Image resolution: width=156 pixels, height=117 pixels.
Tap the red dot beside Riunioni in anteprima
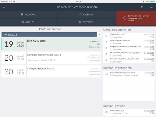click(x=153, y=68)
